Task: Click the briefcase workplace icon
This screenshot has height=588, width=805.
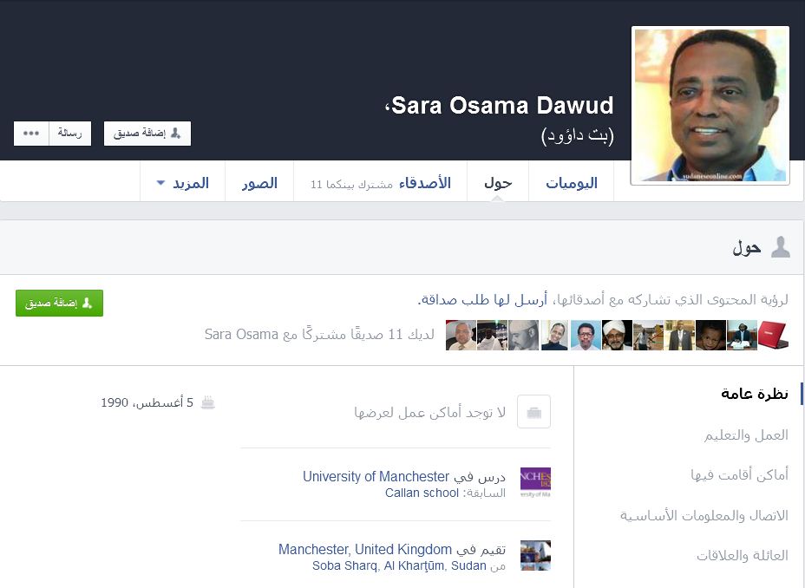Action: pos(533,411)
